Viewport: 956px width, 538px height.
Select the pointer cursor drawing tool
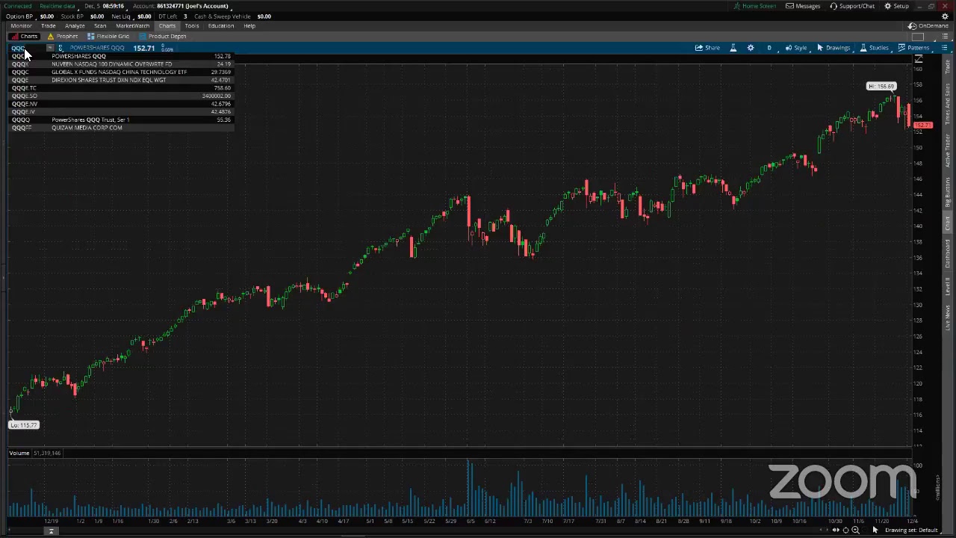(x=875, y=531)
